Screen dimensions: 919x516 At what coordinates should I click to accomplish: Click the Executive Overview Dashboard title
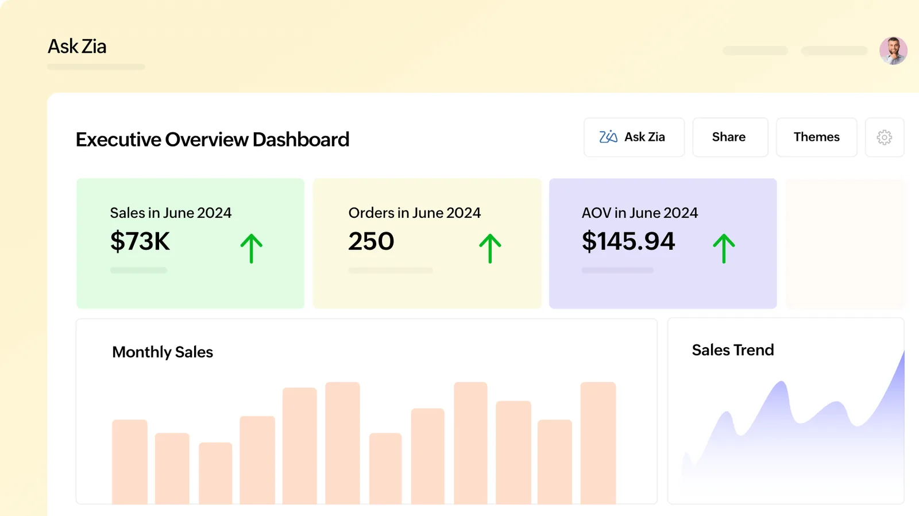[x=213, y=140]
